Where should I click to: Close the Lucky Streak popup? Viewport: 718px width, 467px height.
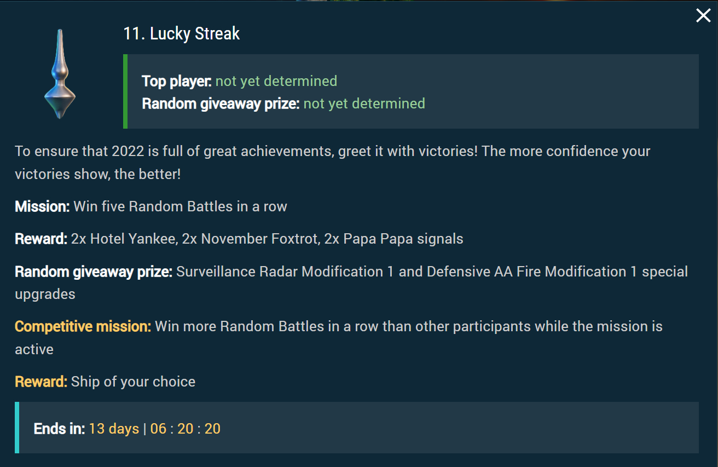(x=703, y=16)
